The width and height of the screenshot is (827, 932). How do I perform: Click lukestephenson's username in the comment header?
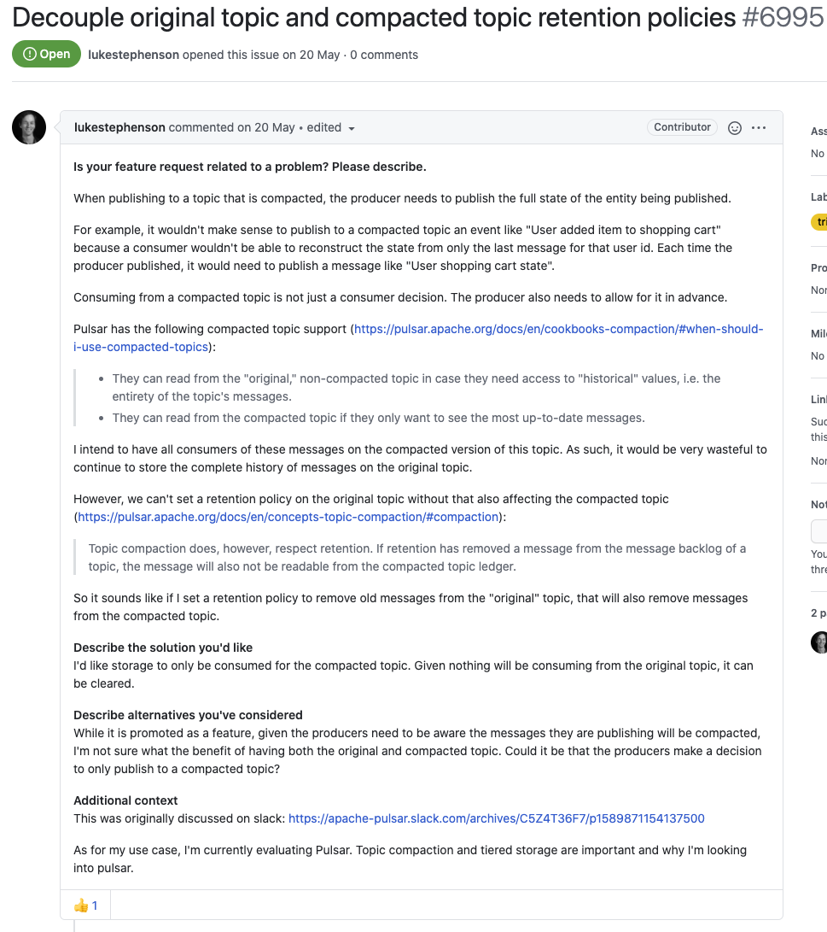(x=119, y=127)
